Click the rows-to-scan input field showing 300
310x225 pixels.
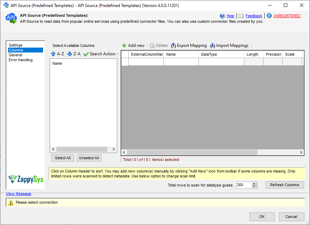pos(244,185)
